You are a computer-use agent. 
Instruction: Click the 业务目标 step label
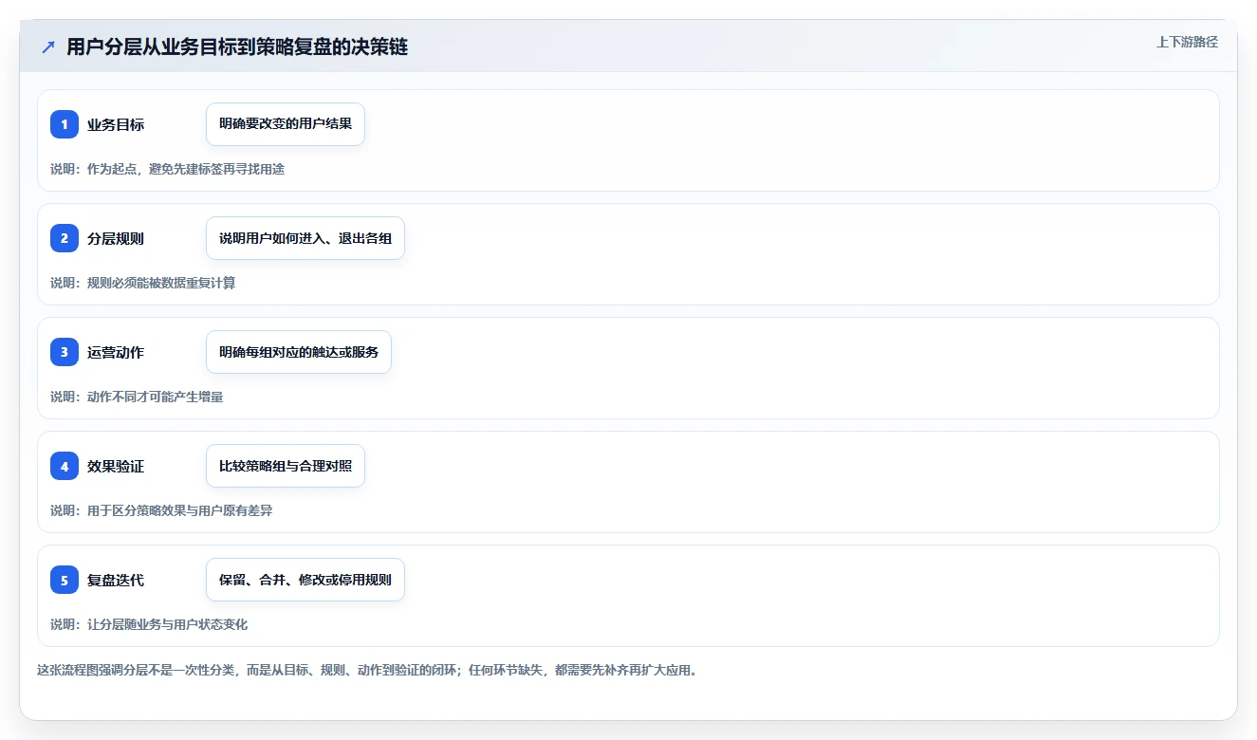pyautogui.click(x=116, y=124)
